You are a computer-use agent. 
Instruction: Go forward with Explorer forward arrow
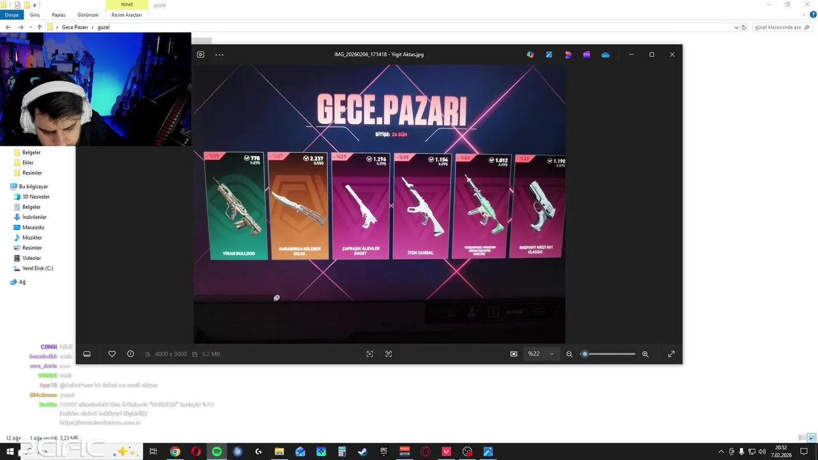tap(20, 27)
